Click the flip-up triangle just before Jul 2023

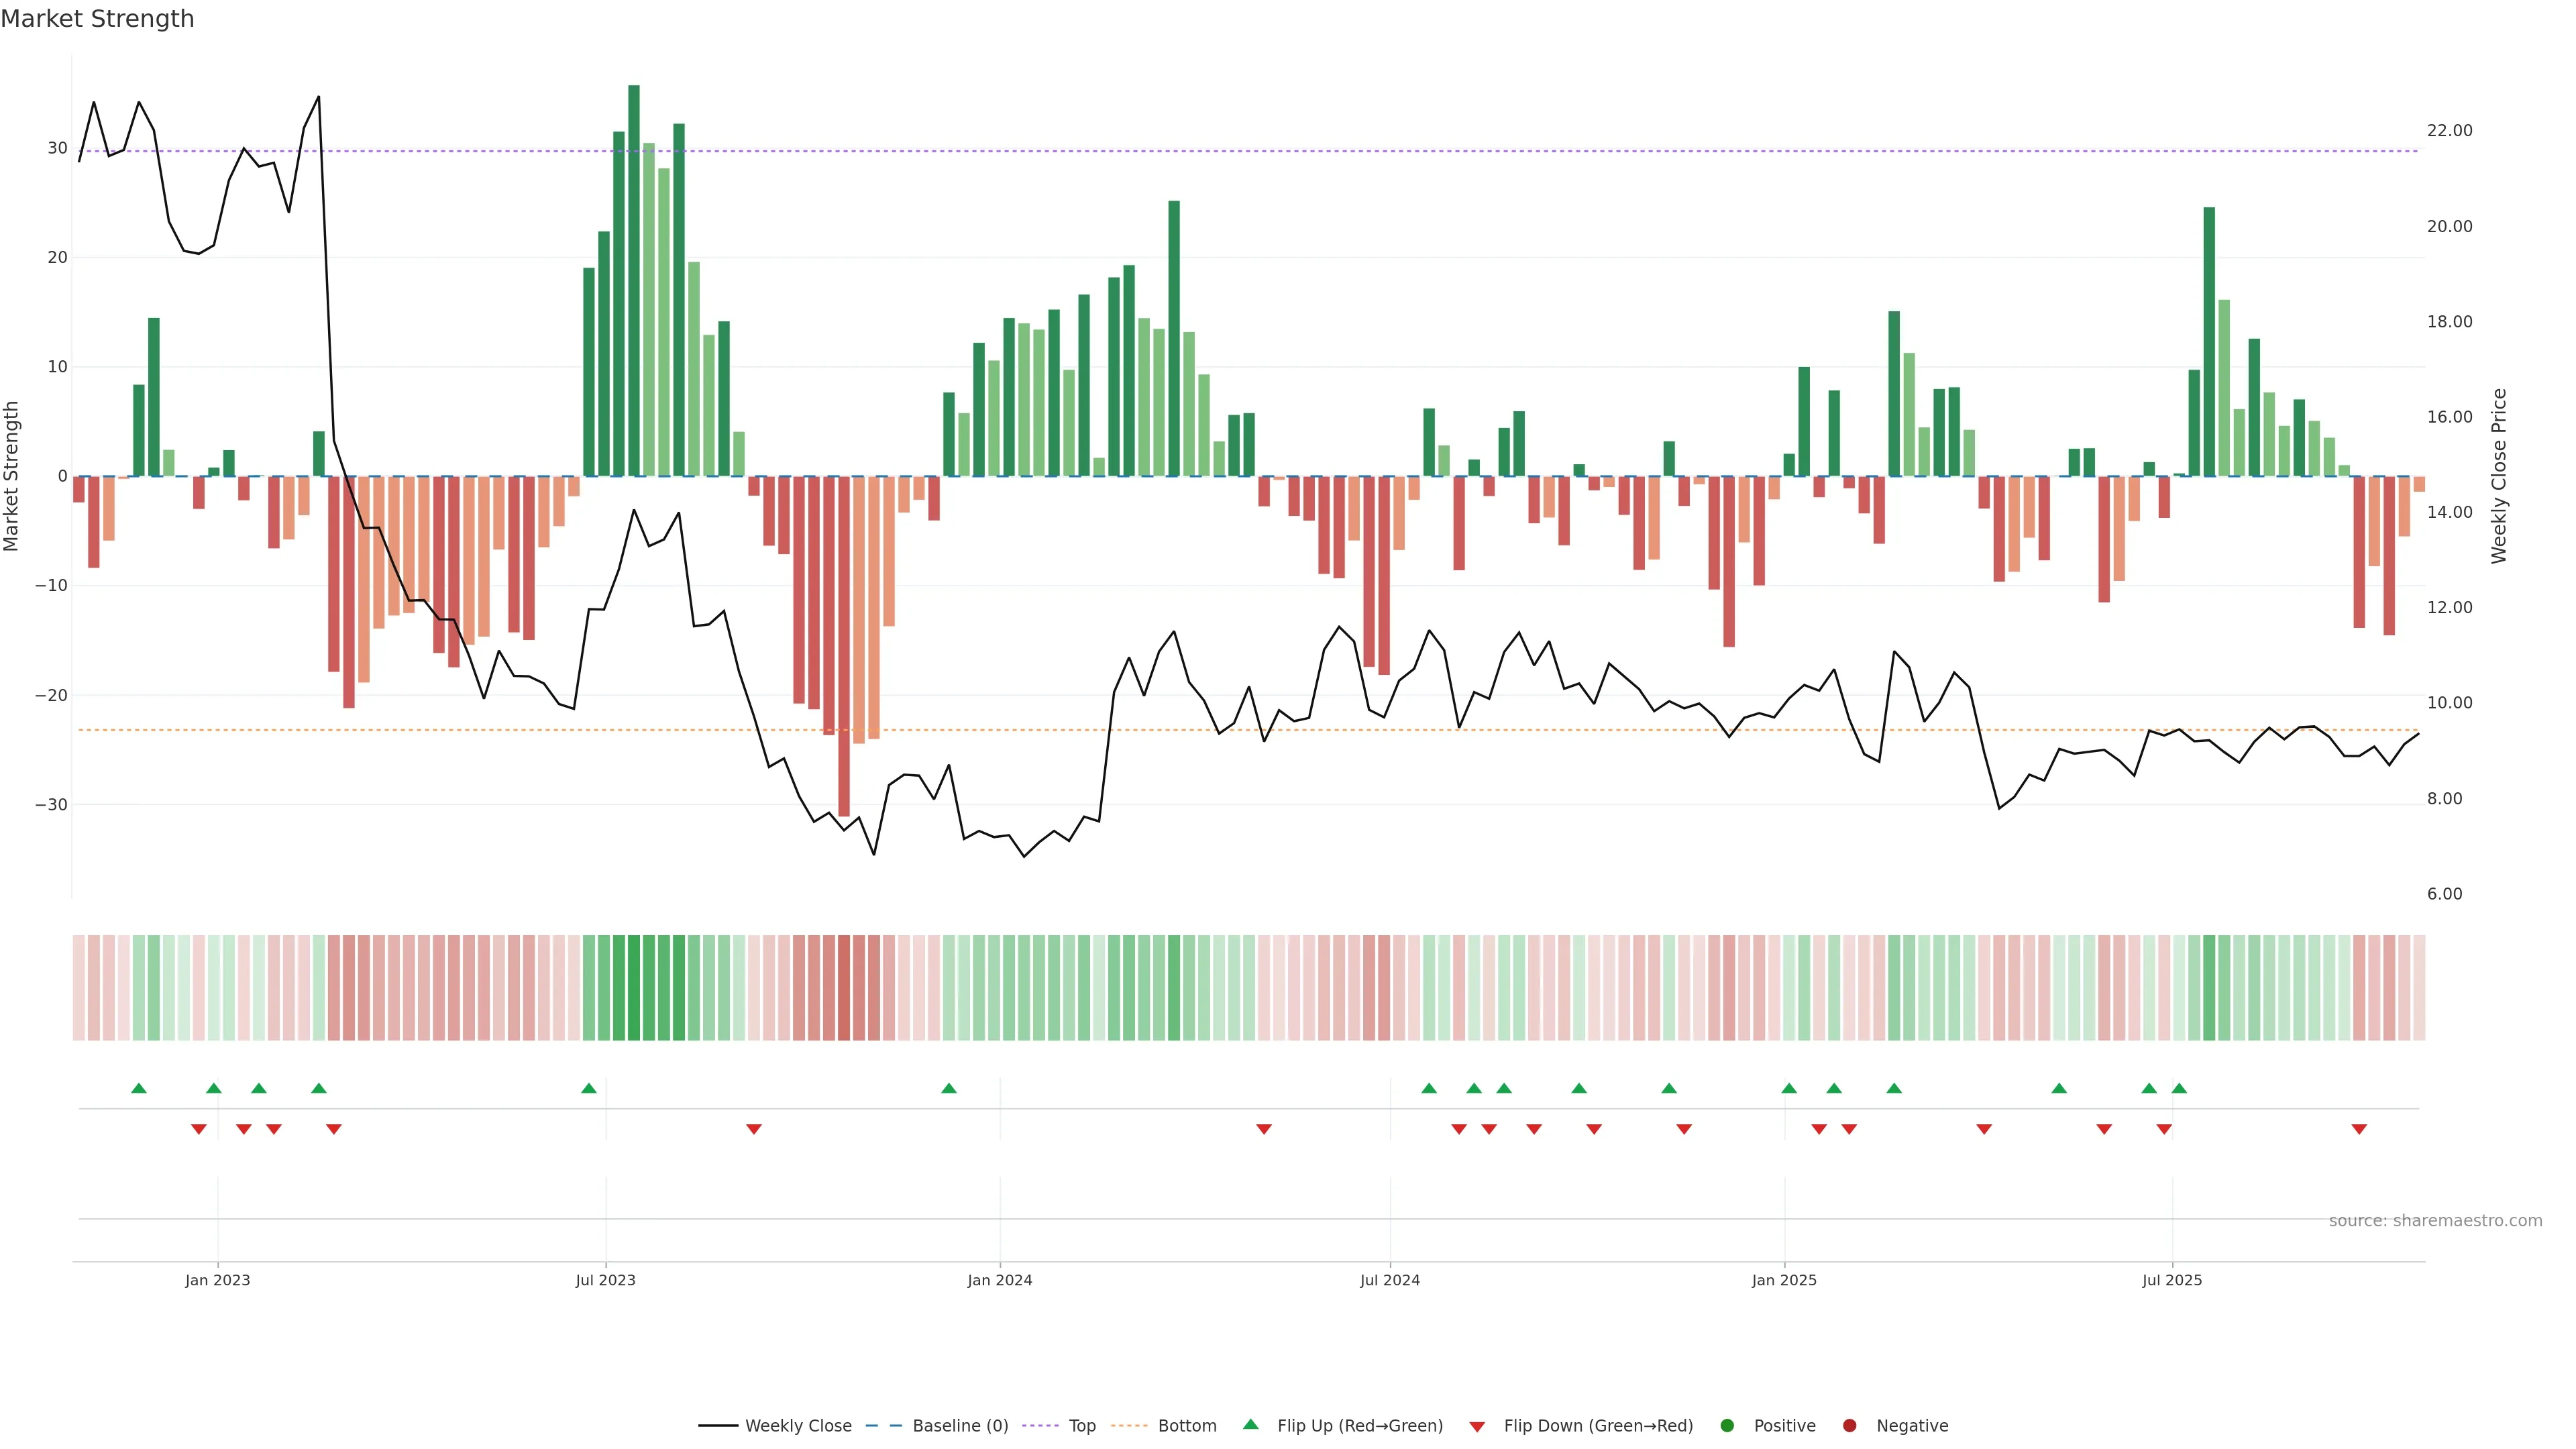pyautogui.click(x=589, y=1088)
